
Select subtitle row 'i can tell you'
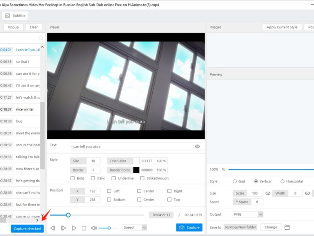(x=20, y=50)
